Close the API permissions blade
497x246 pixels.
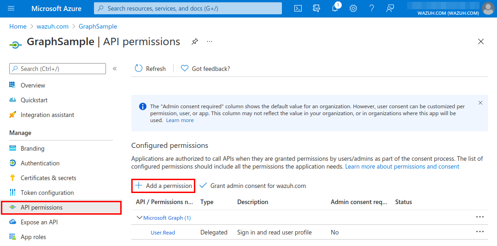(x=481, y=41)
